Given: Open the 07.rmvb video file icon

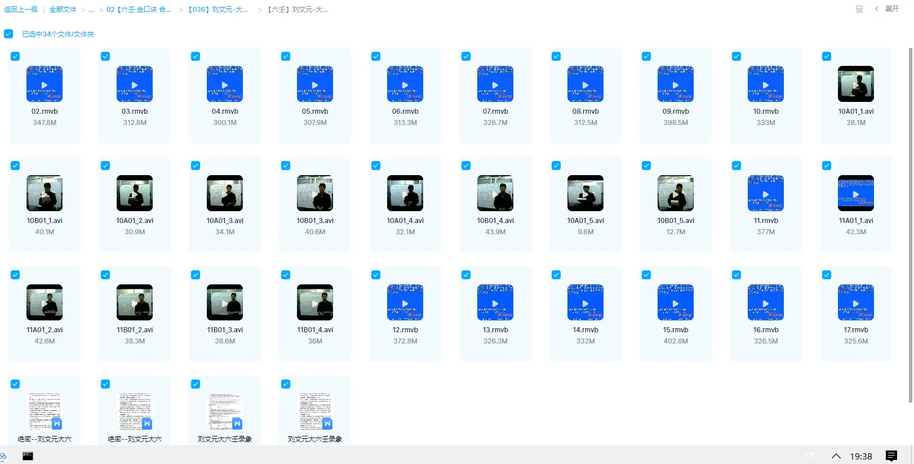Looking at the screenshot, I should click(495, 84).
